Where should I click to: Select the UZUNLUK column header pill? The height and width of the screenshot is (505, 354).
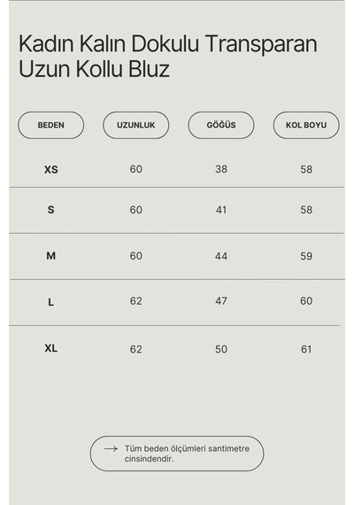(x=135, y=125)
